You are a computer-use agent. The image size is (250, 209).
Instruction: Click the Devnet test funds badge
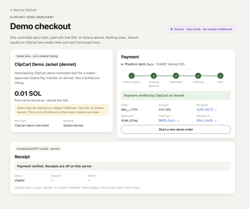tap(201, 29)
